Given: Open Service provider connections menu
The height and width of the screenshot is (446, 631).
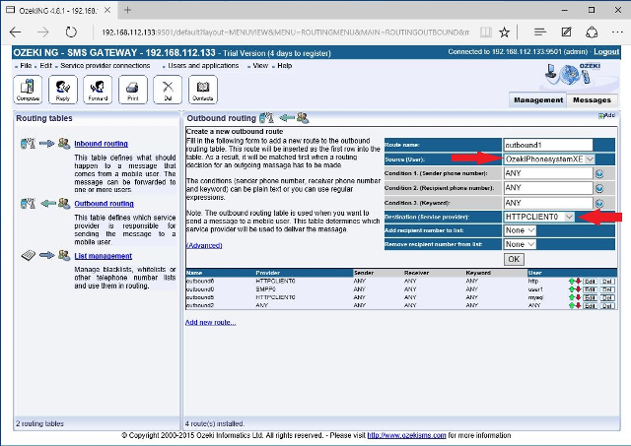Looking at the screenshot, I should click(x=105, y=66).
